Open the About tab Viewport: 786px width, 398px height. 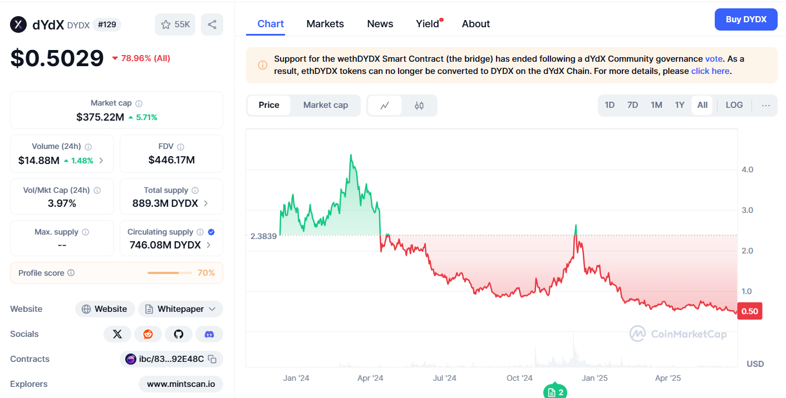pos(476,24)
